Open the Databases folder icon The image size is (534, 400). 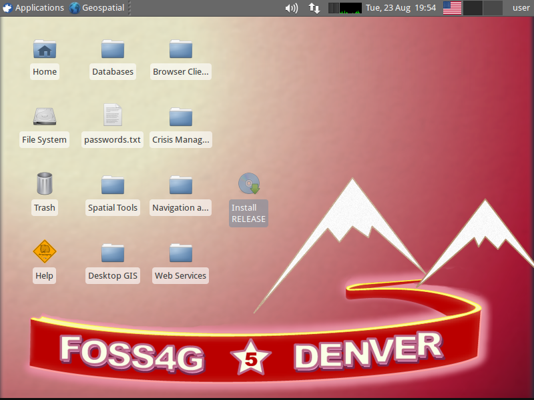coord(113,49)
